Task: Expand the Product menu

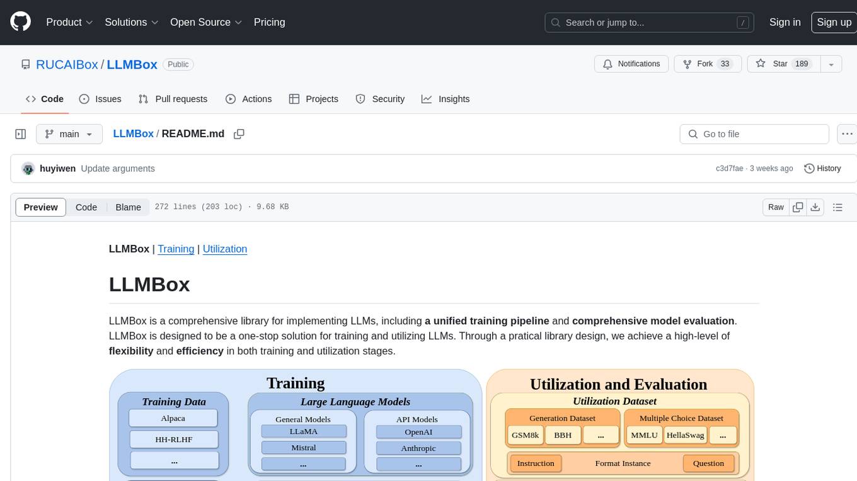Action: click(x=70, y=22)
